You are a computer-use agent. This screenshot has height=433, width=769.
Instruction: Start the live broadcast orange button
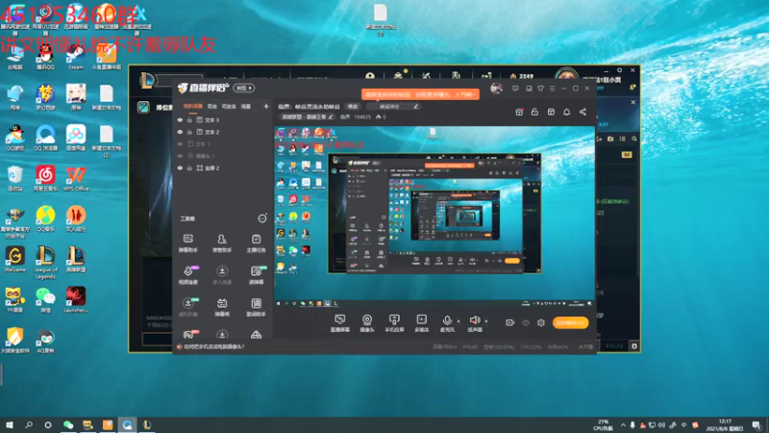pyautogui.click(x=570, y=322)
